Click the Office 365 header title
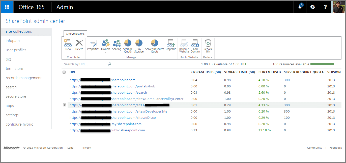Viewport: 346px width, 163px height. (x=32, y=7)
